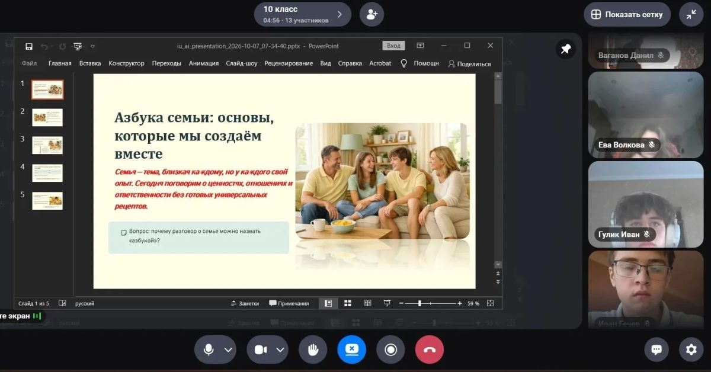Select slide 3 thumbnail
This screenshot has width=711, height=372.
[x=47, y=145]
